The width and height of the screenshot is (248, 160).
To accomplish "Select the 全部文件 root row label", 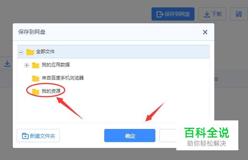I will [x=45, y=52].
